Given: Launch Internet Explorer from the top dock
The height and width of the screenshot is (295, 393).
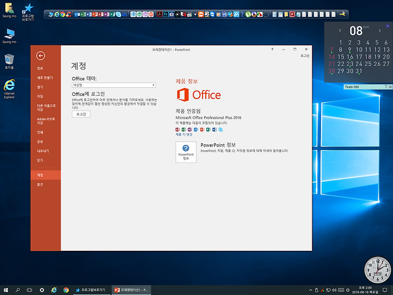Looking at the screenshot, I should pos(57,15).
